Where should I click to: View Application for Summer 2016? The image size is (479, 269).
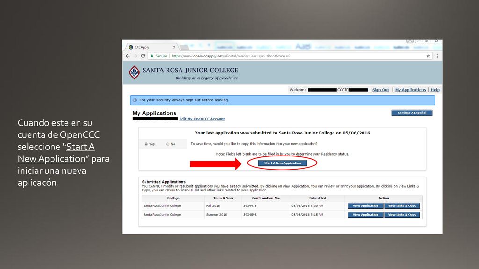pos(365,215)
